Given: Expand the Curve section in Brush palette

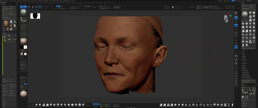Looking at the screenshot, I should click(x=243, y=53).
